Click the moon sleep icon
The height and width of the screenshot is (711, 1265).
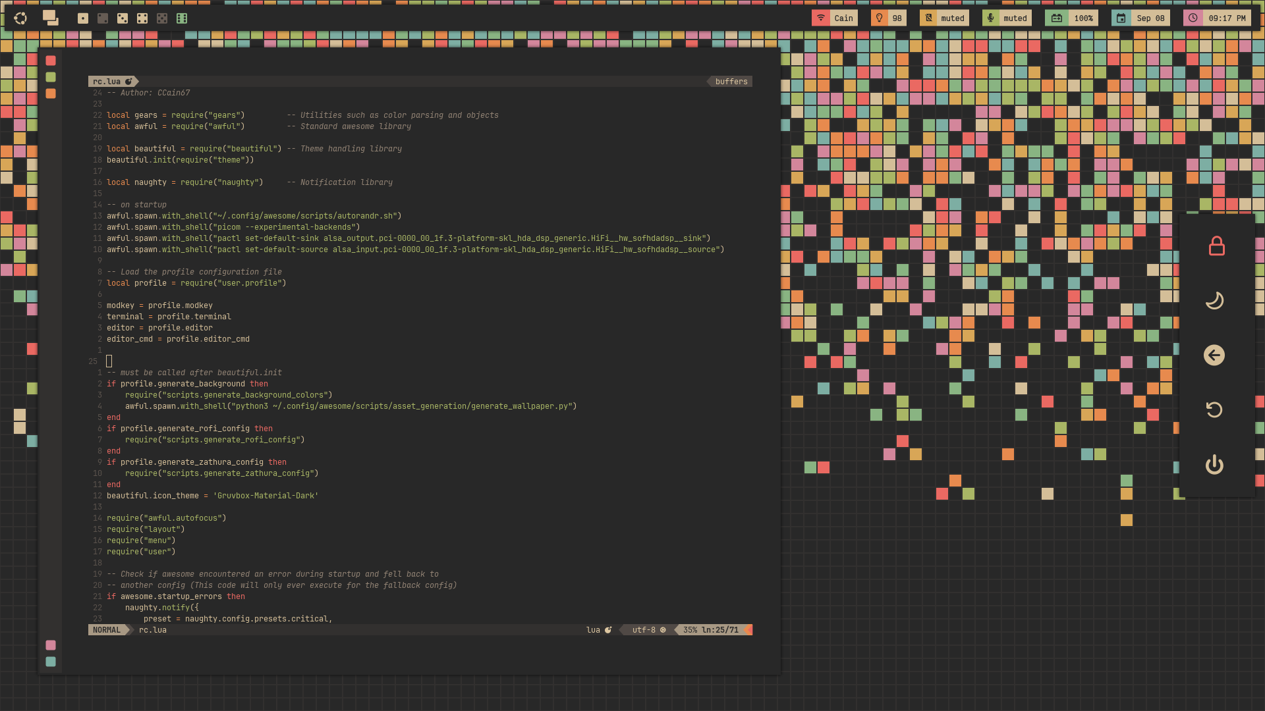(1214, 301)
